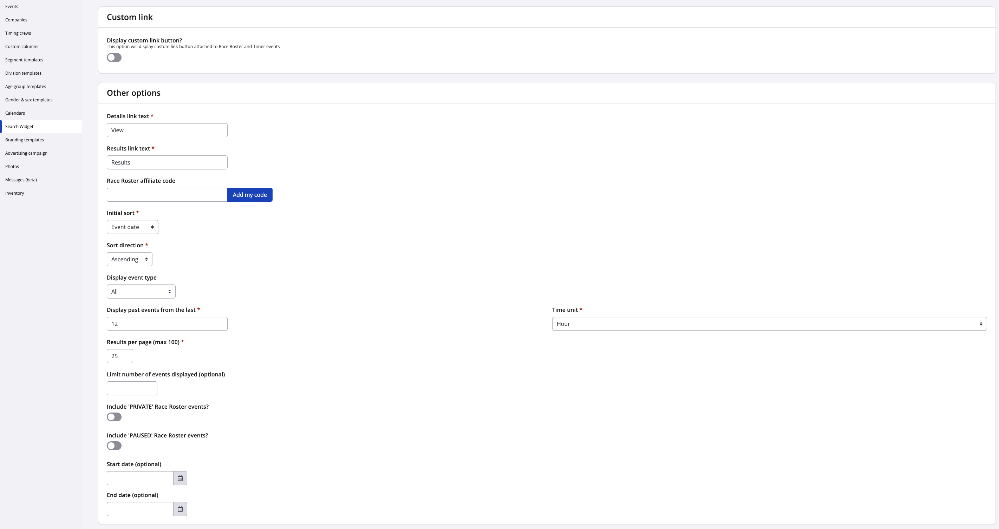Viewport: 999px width, 529px height.
Task: Go to Branding templates in sidebar
Action: click(25, 140)
